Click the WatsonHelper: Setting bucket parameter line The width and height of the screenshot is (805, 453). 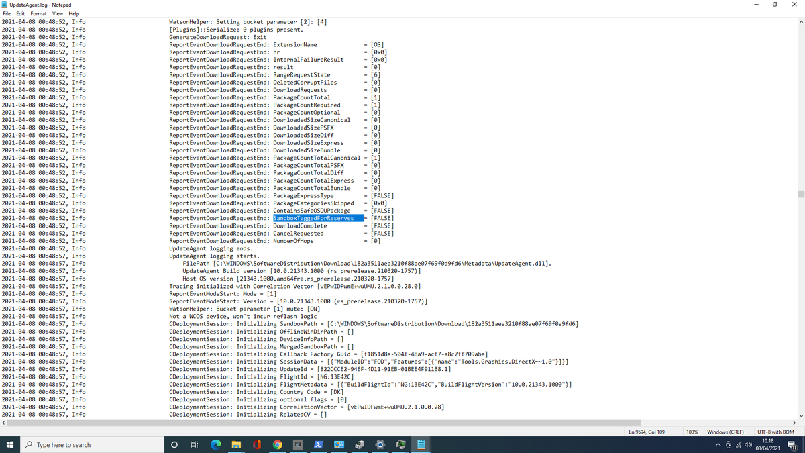click(248, 22)
